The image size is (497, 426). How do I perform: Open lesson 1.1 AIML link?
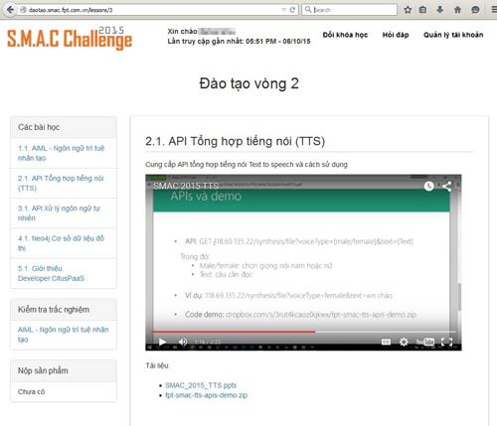click(61, 153)
